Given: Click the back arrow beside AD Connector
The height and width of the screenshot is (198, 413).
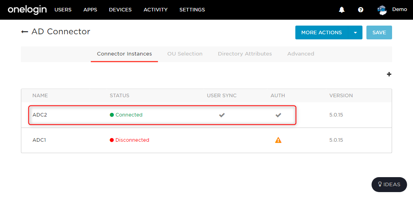Looking at the screenshot, I should pos(24,32).
